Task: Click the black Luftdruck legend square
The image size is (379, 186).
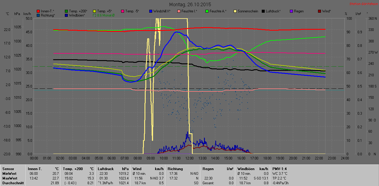Action: [x=263, y=11]
